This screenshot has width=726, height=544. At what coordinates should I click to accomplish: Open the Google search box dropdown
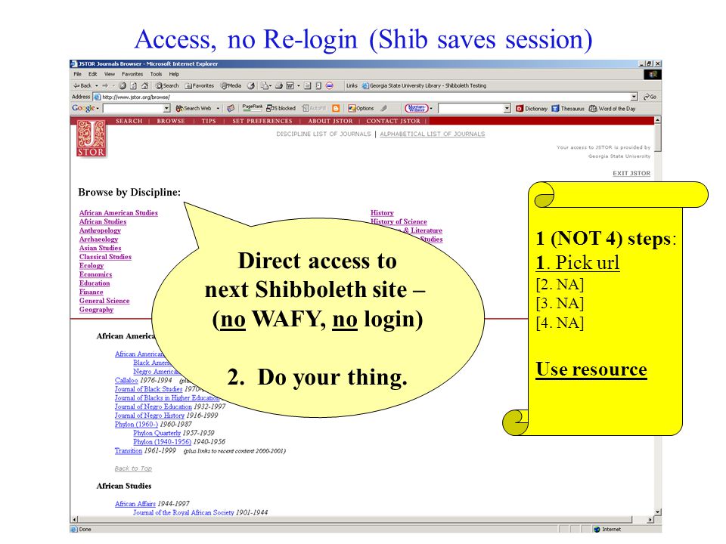tap(166, 108)
